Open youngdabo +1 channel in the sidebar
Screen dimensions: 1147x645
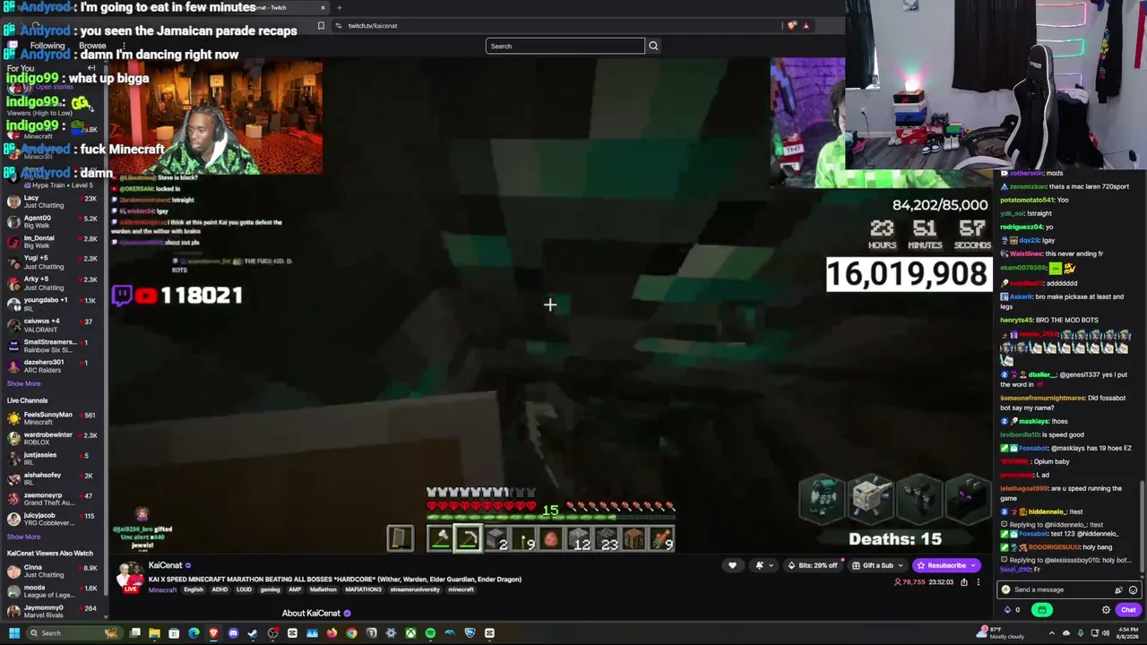tap(53, 304)
